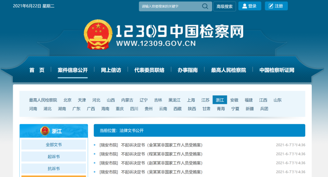Select 江苏 region
The height and width of the screenshot is (177, 328).
click(205, 100)
